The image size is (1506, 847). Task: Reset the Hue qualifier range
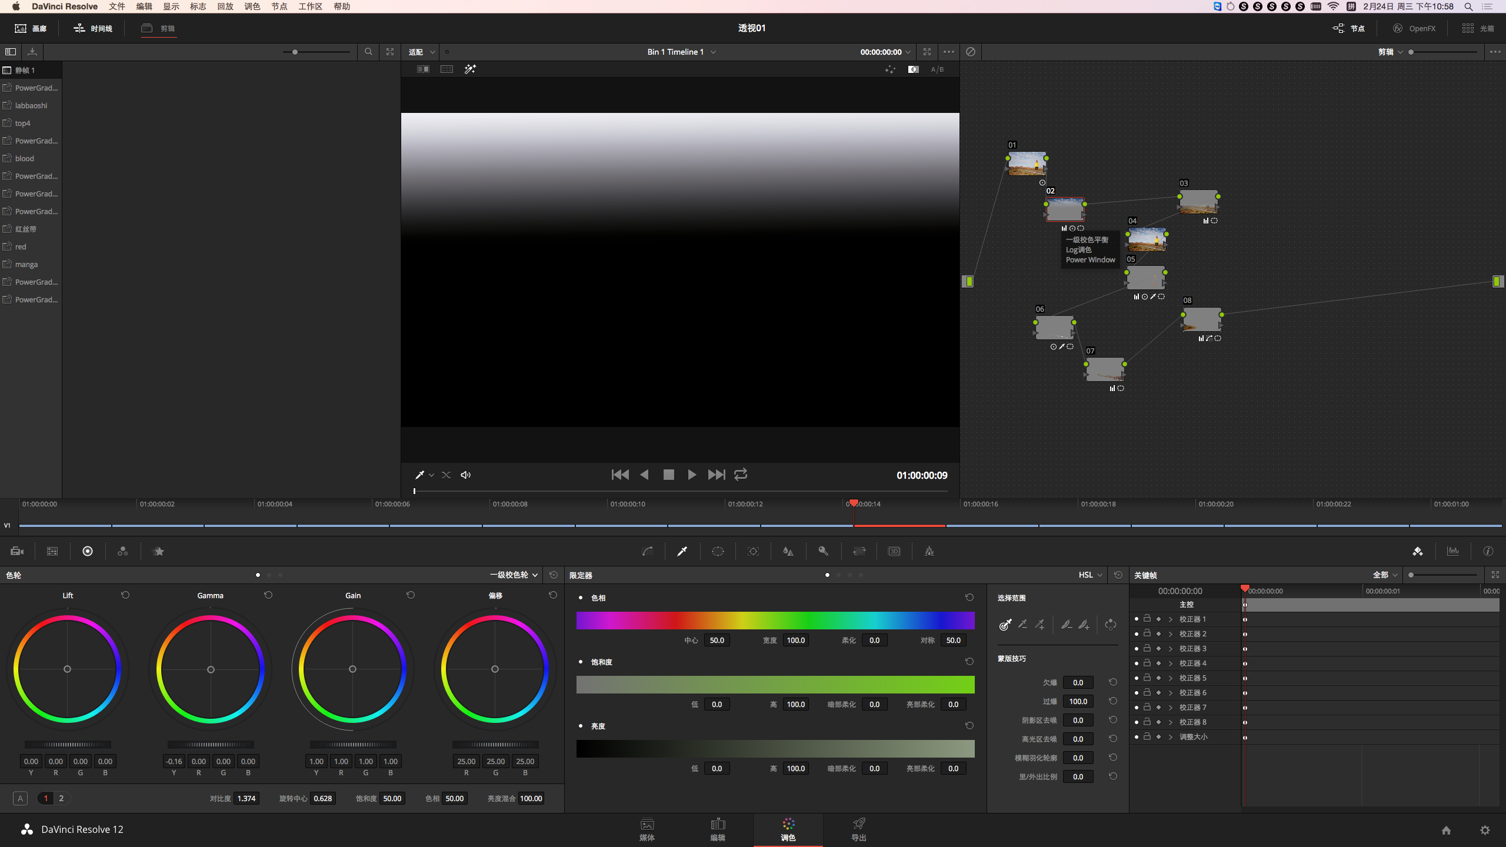coord(969,598)
